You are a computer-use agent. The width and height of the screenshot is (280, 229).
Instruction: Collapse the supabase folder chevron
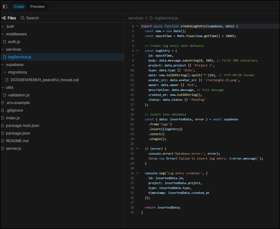(2, 65)
